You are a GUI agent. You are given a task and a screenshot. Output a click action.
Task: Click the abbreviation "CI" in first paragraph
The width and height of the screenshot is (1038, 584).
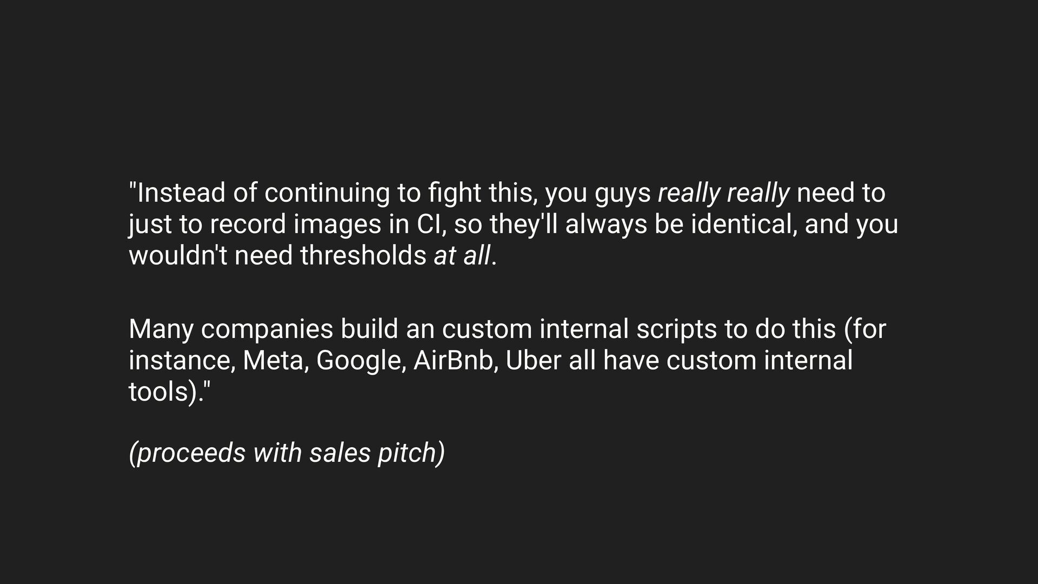tap(431, 224)
